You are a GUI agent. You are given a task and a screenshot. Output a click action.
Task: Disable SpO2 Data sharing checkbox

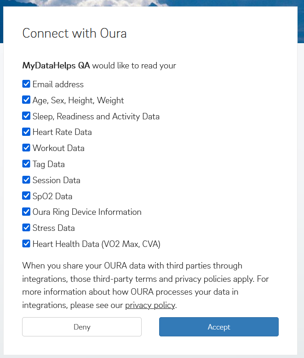coord(26,196)
